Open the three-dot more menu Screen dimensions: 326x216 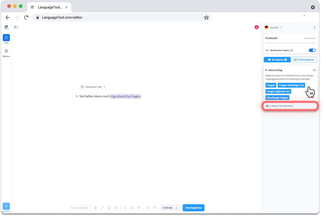(x=315, y=27)
